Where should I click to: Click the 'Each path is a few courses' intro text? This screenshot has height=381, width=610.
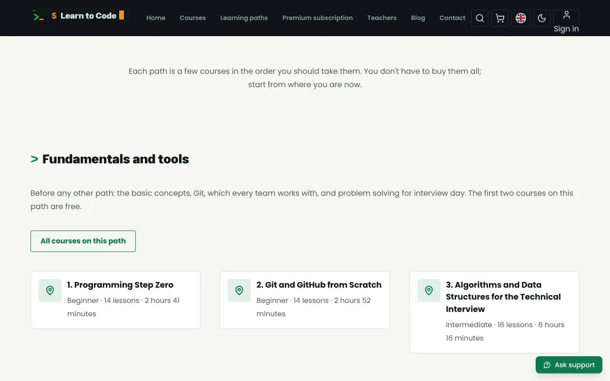coord(305,78)
